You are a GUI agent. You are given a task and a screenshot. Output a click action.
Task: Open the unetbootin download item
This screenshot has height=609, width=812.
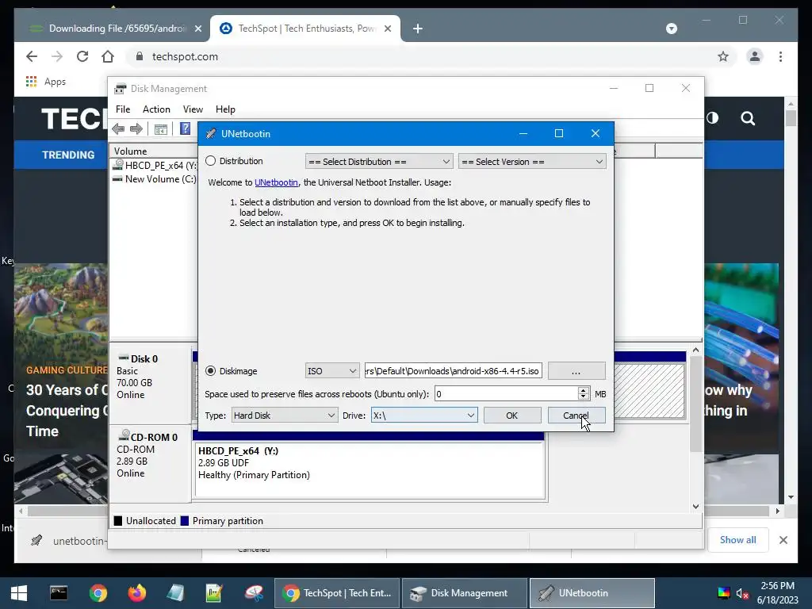pos(67,541)
